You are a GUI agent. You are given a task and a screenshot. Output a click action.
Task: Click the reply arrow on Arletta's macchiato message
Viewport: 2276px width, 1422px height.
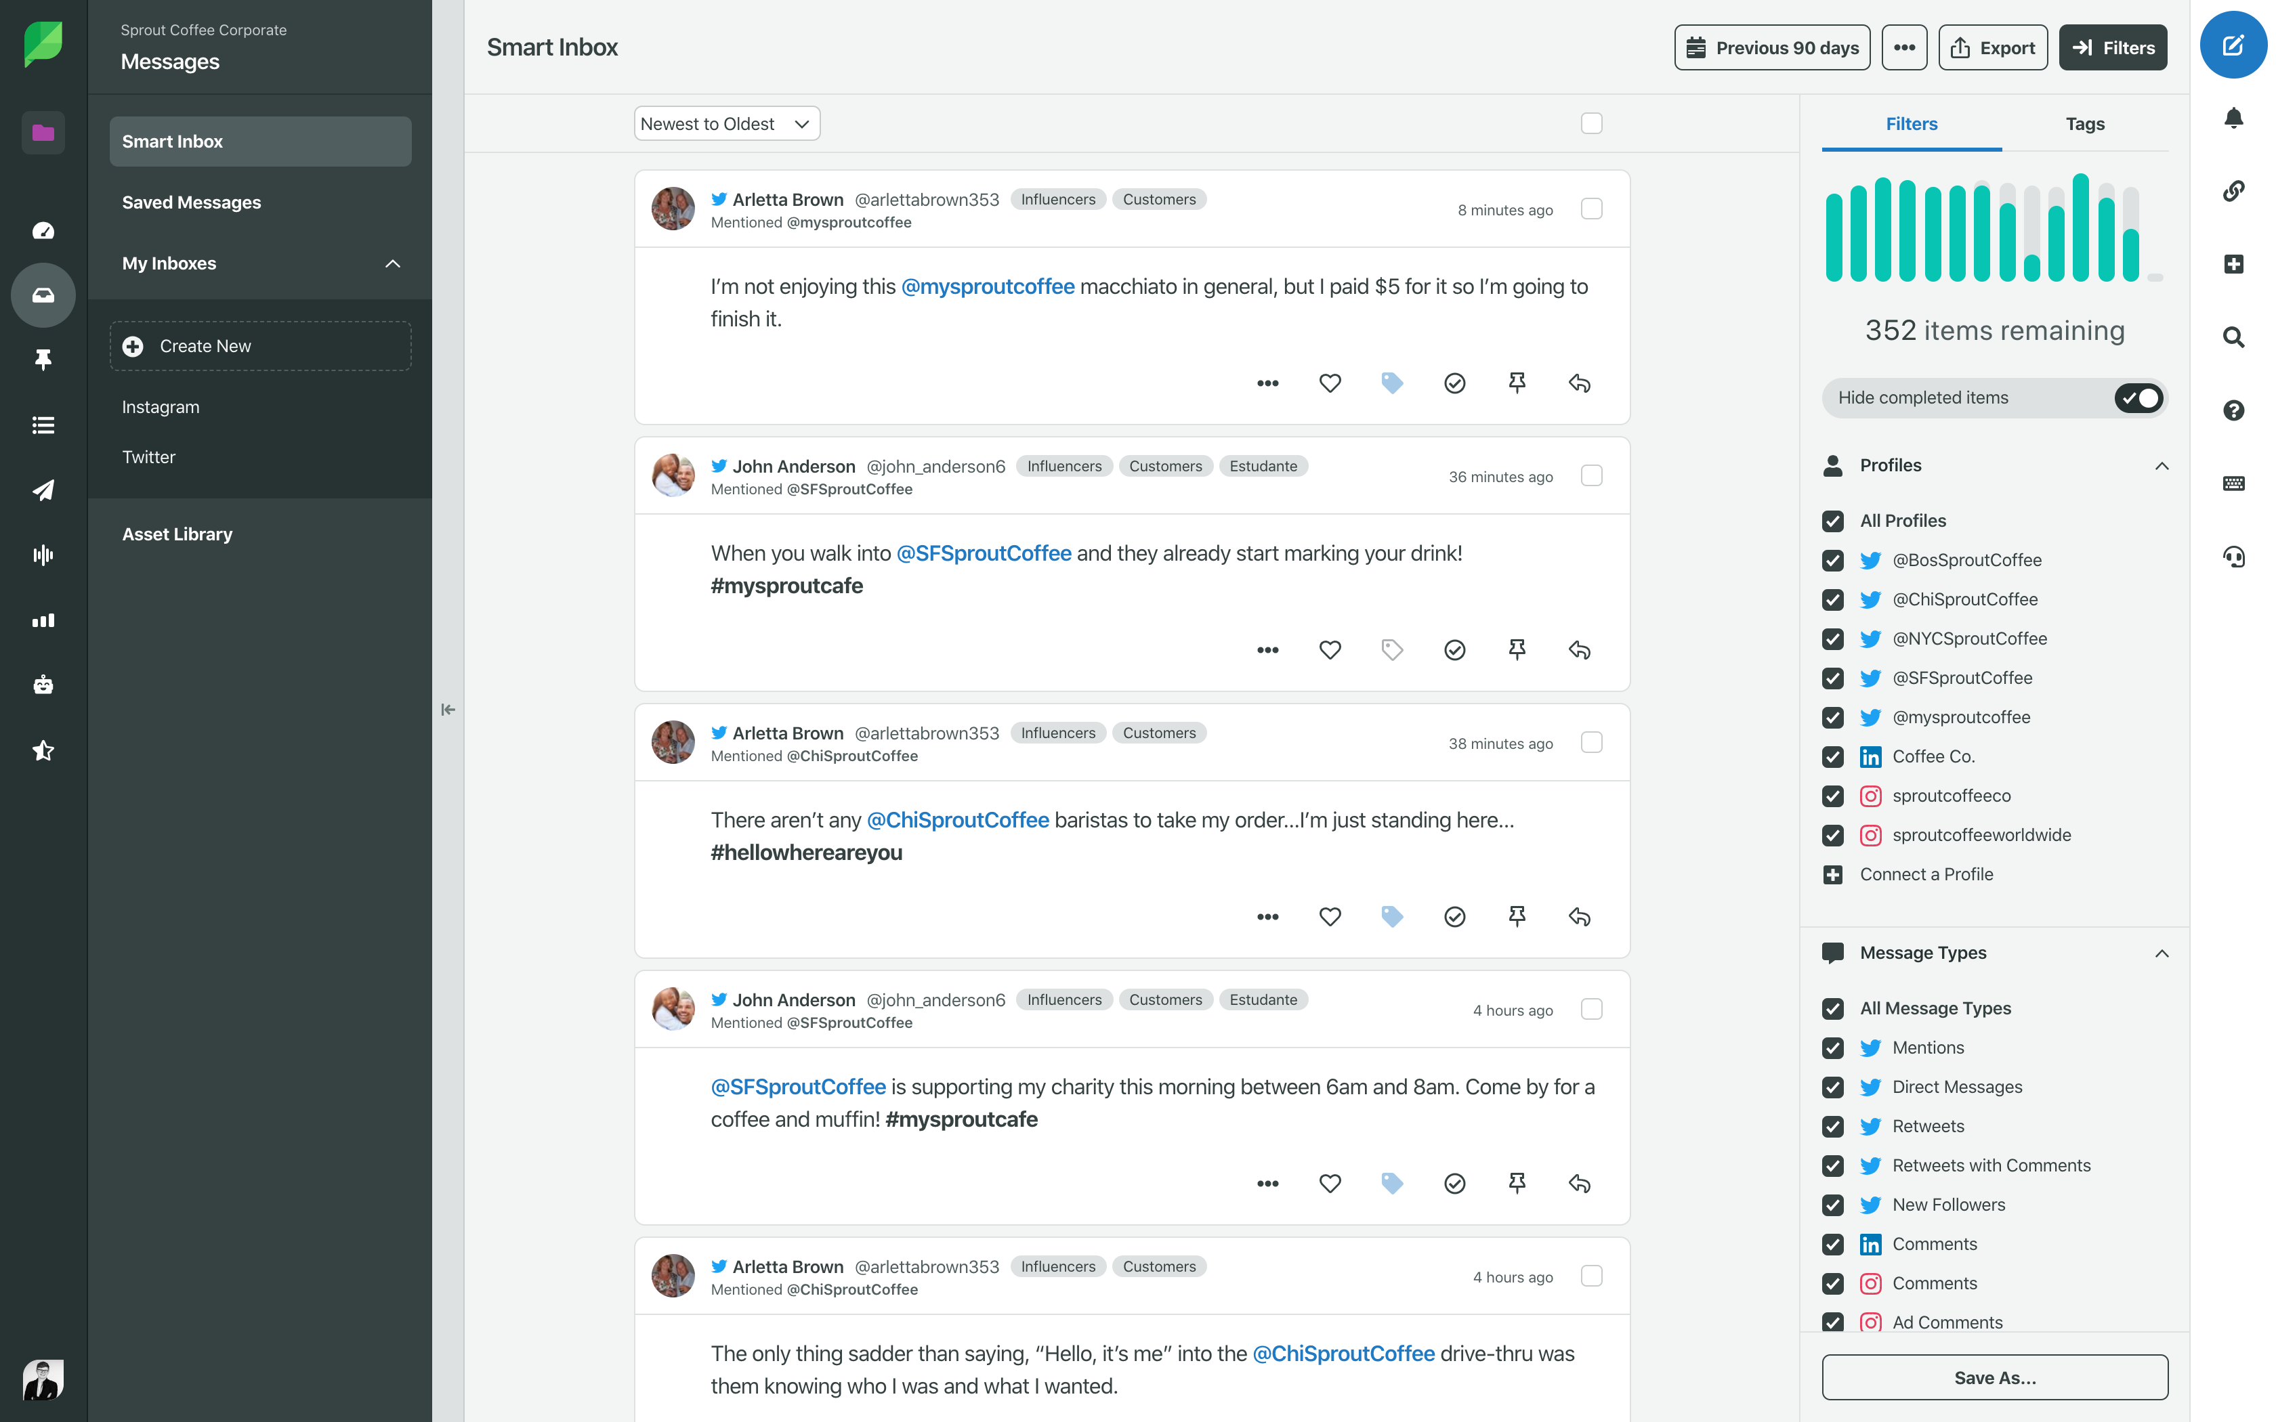(x=1579, y=383)
